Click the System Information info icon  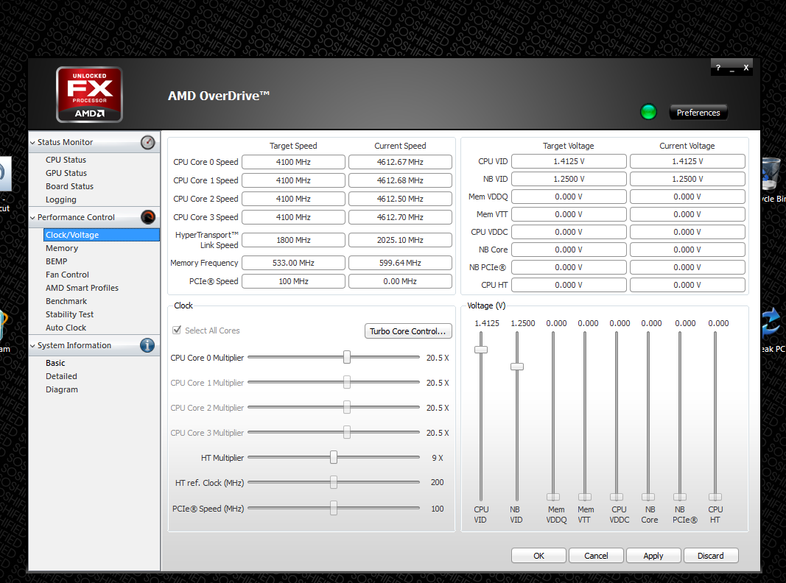tap(147, 345)
